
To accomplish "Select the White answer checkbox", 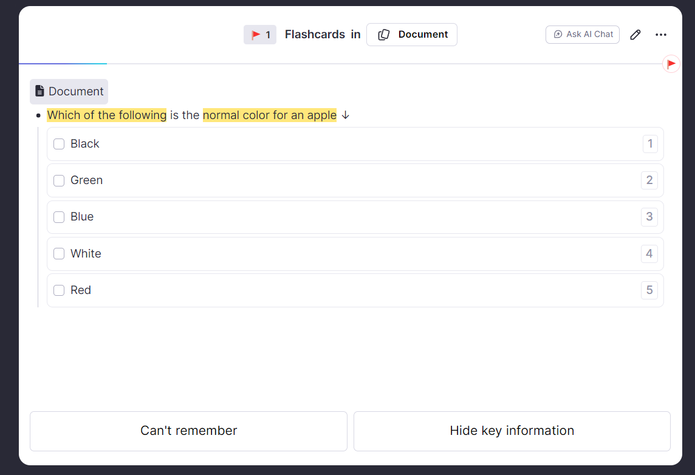I will coord(59,254).
